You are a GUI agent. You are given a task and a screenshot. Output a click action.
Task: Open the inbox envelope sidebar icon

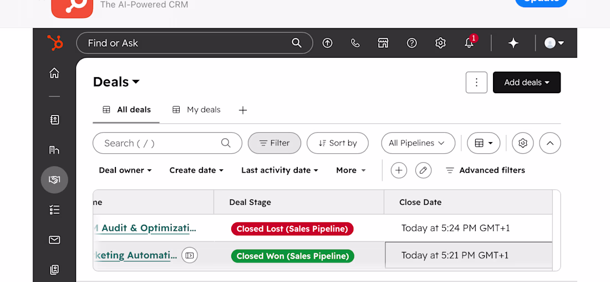54,240
